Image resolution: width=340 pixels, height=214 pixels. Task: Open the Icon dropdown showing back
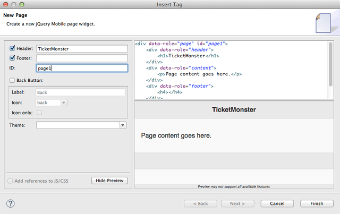click(63, 102)
